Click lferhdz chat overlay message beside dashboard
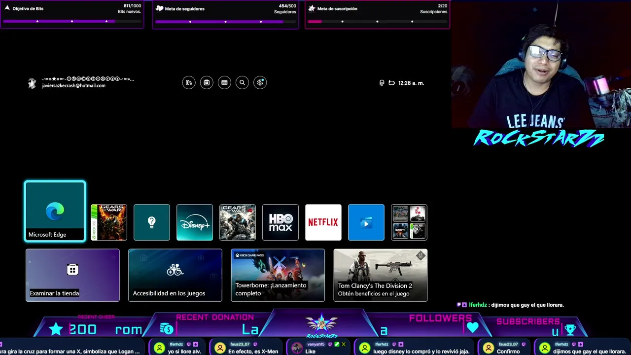This screenshot has height=355, width=631. tap(510, 305)
